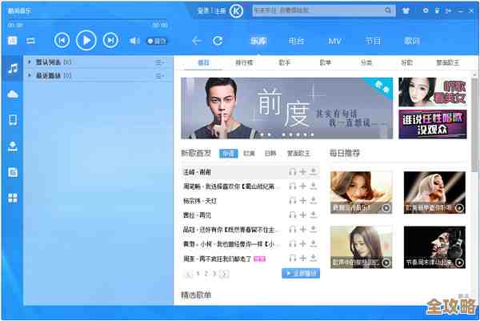Expand the 默认列表 playlist
480x321 pixels.
pos(30,62)
